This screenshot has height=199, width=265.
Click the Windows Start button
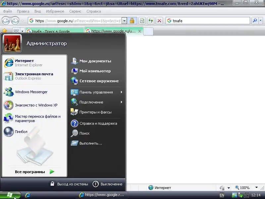10,195
